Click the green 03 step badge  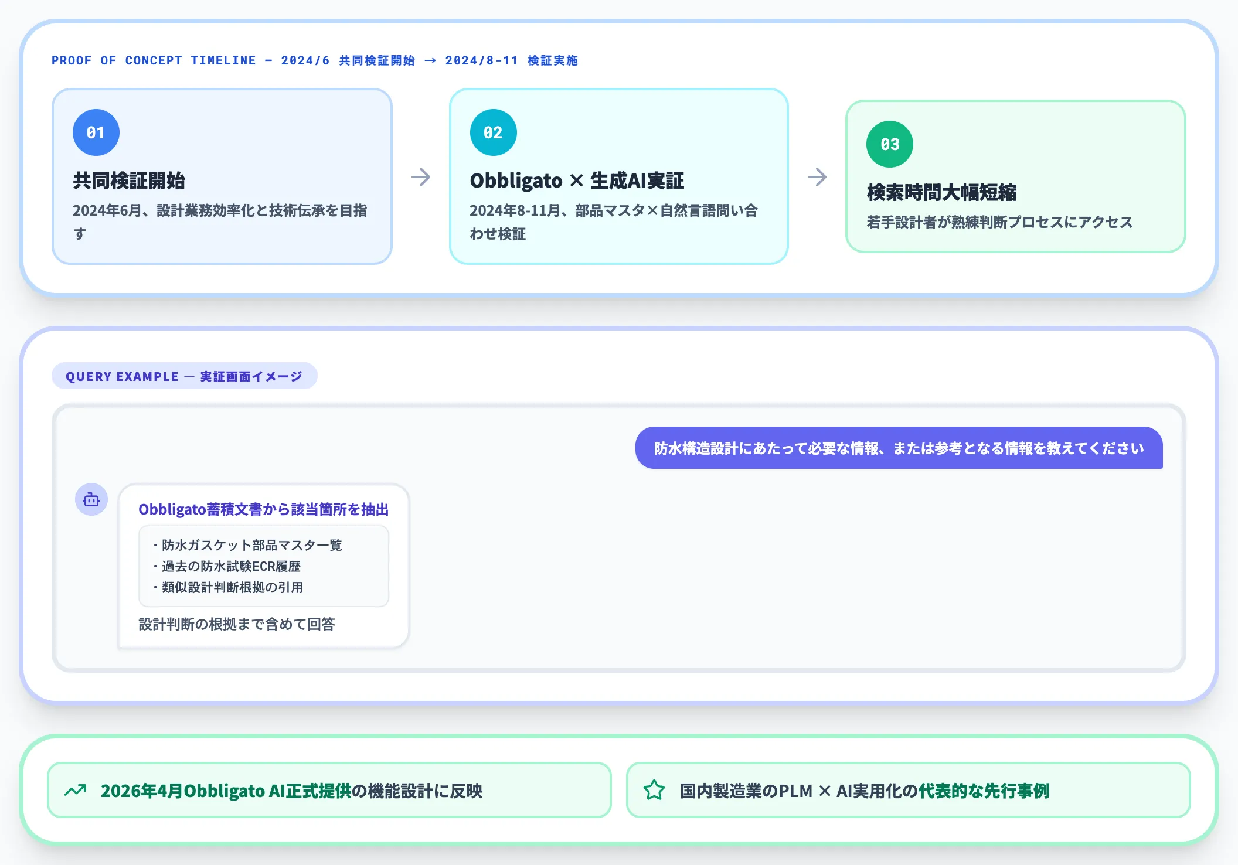(890, 144)
